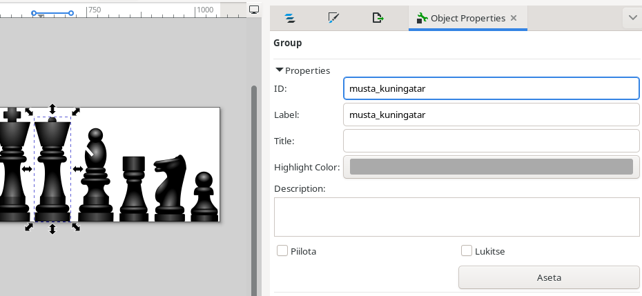Toggle the display mode monitor icon
The image size is (642, 296).
tap(254, 10)
